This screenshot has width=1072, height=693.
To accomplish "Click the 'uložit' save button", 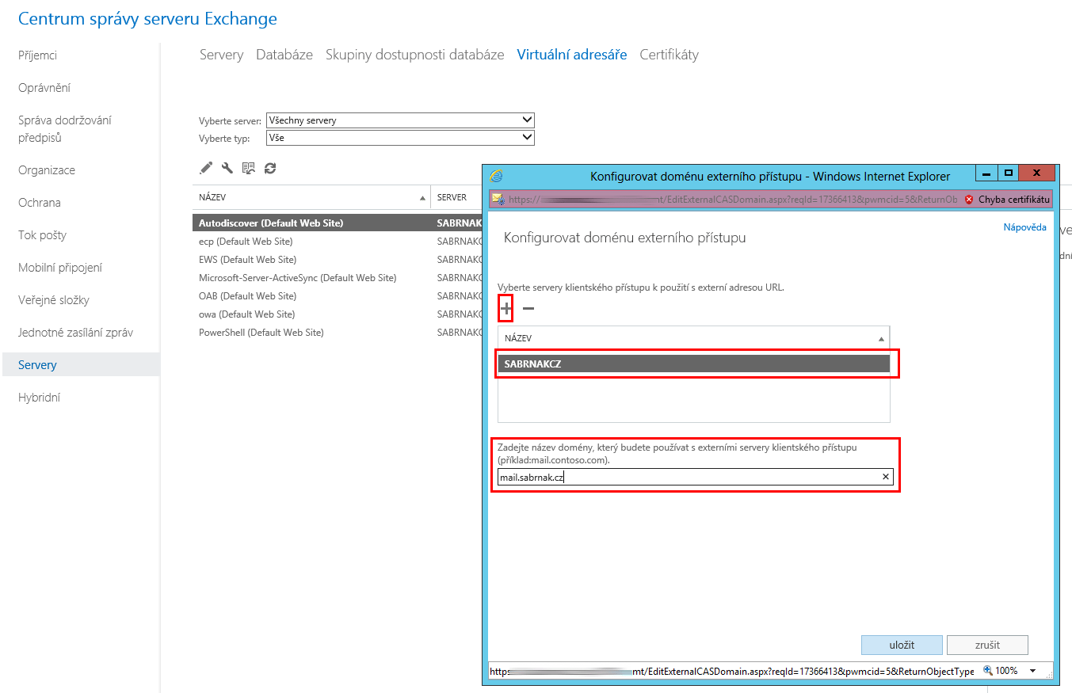I will 902,645.
